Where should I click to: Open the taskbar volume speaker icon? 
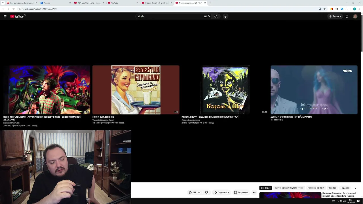(344, 201)
